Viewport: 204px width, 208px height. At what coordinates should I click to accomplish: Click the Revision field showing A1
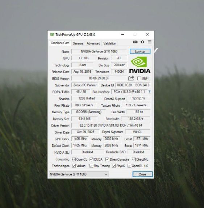pos(119,58)
